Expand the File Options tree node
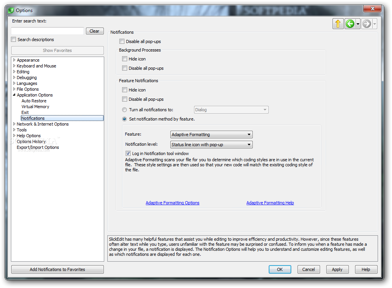 click(14, 89)
